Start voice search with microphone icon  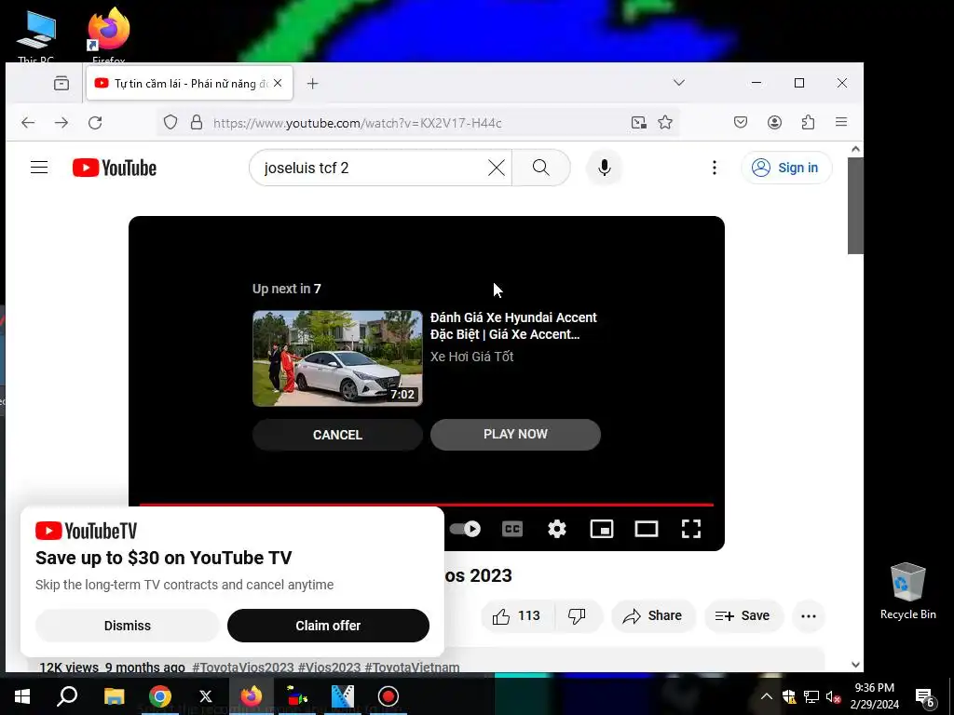pos(604,168)
